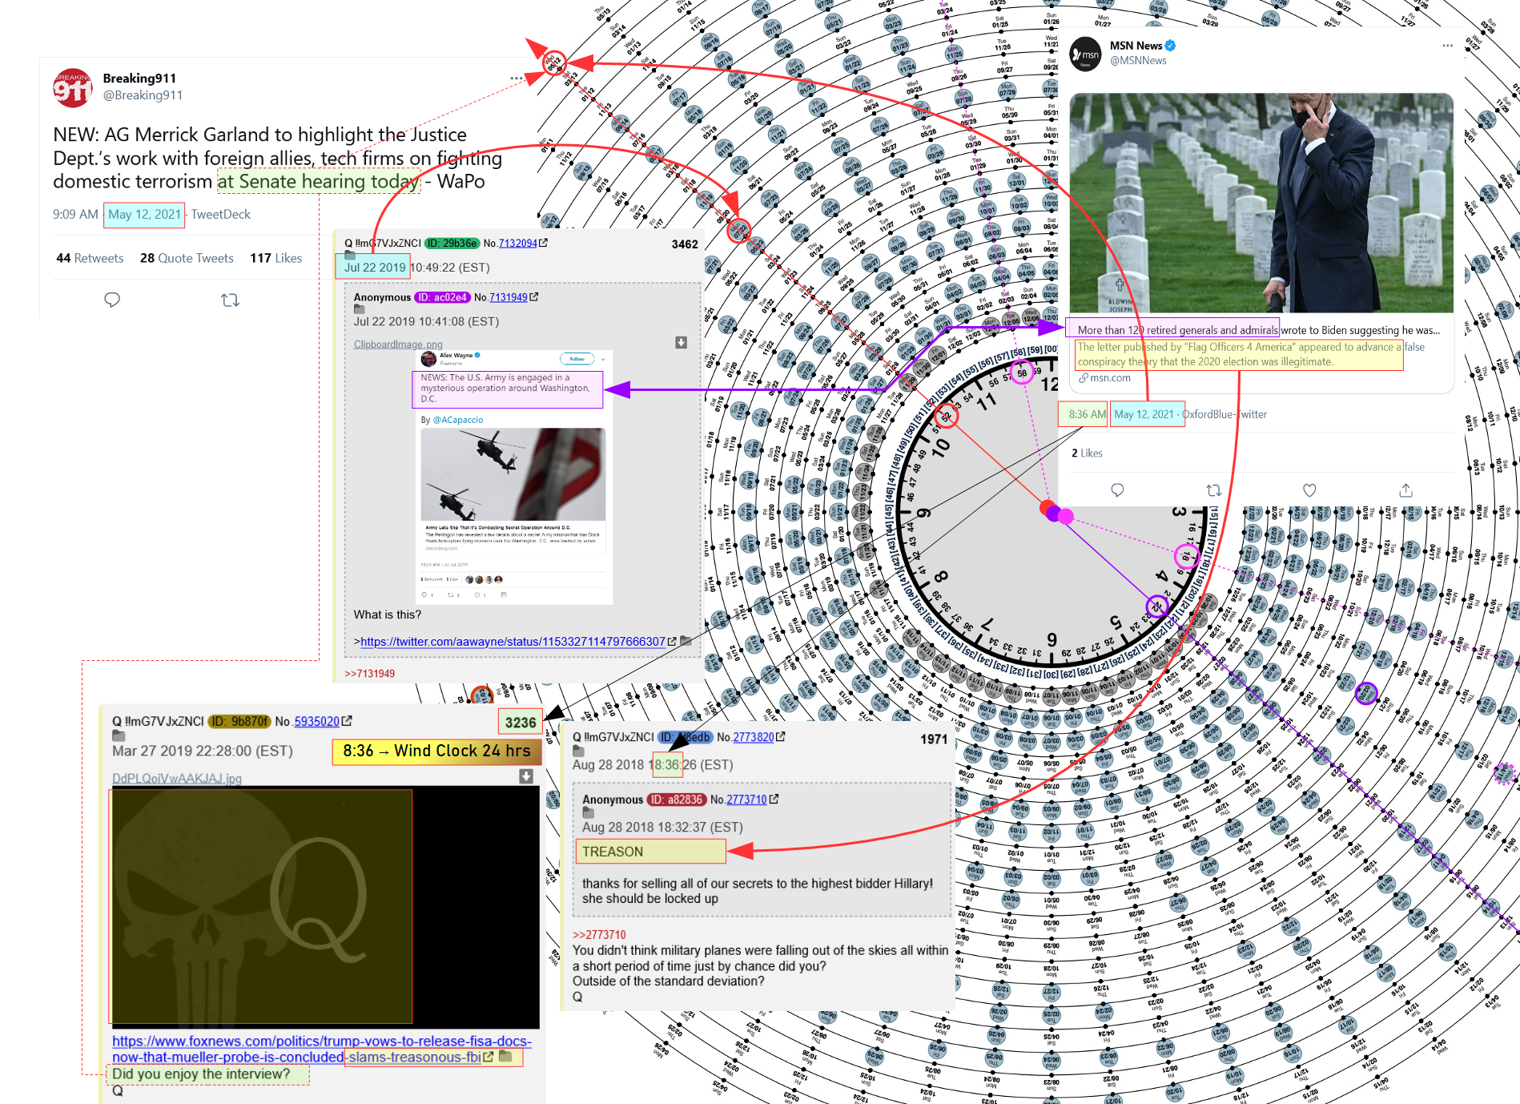This screenshot has width=1520, height=1104.
Task: Like the MSN News tweet with heart icon
Action: pos(1309,490)
